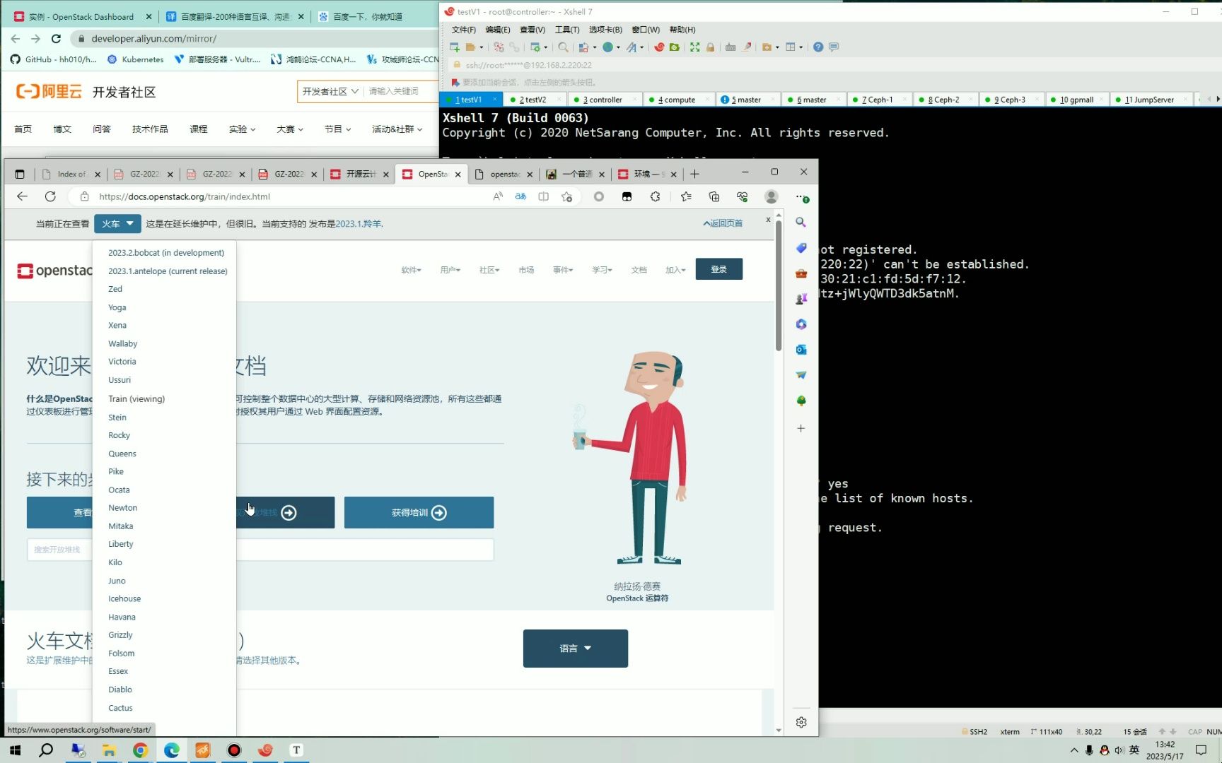Click the 2023.1.羚羊 release link
This screenshot has width=1222, height=763.
(x=359, y=224)
